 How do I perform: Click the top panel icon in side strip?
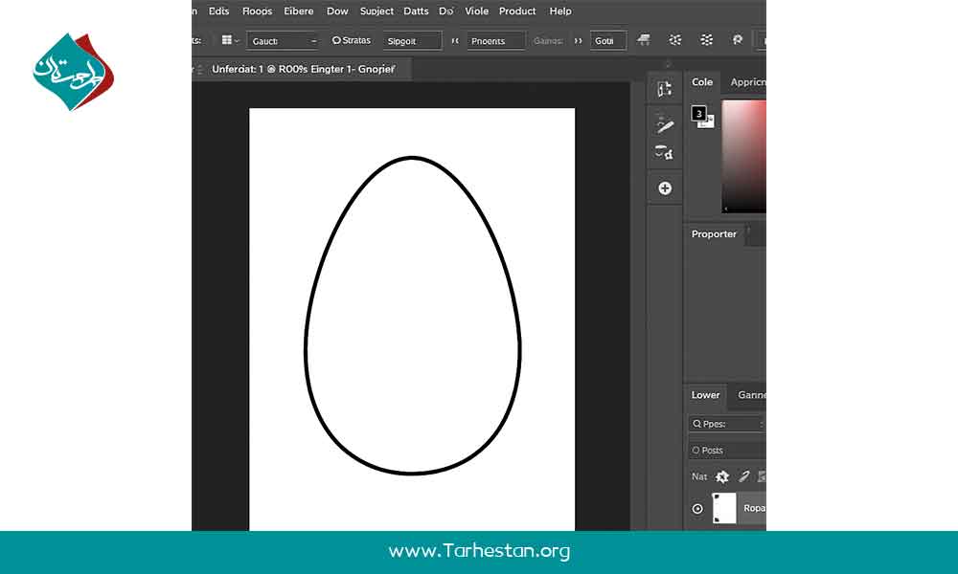click(x=665, y=89)
